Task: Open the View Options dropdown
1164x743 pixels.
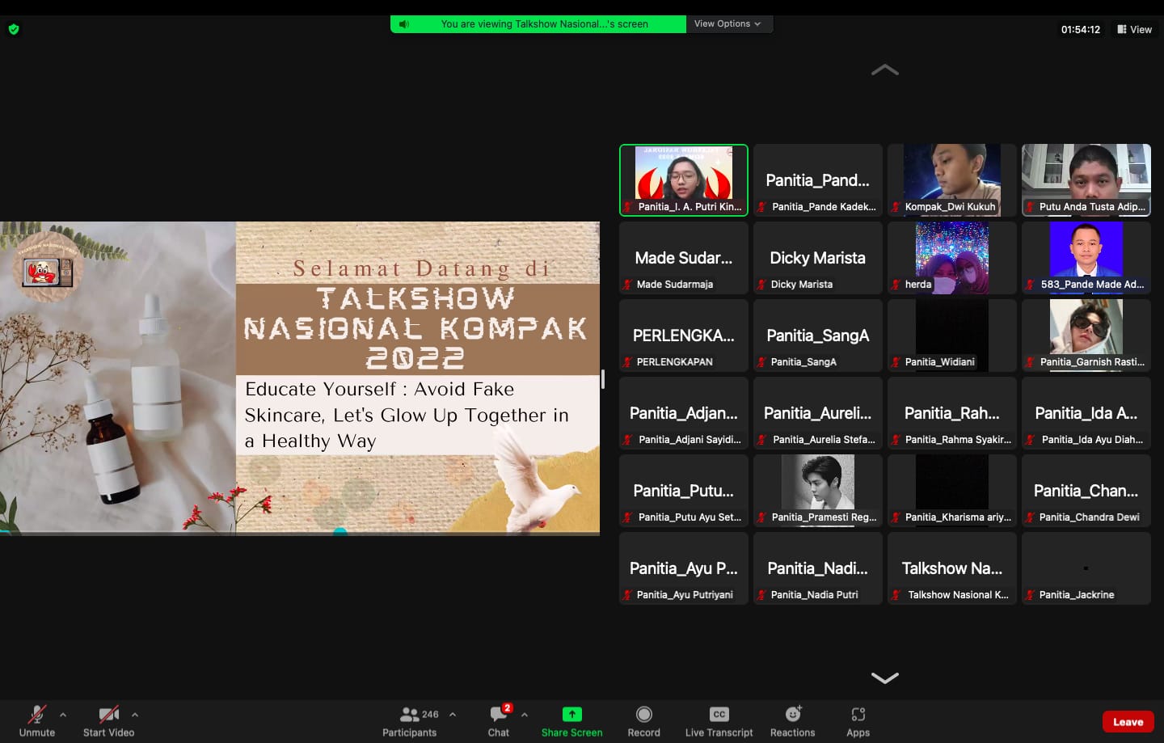Action: click(727, 24)
